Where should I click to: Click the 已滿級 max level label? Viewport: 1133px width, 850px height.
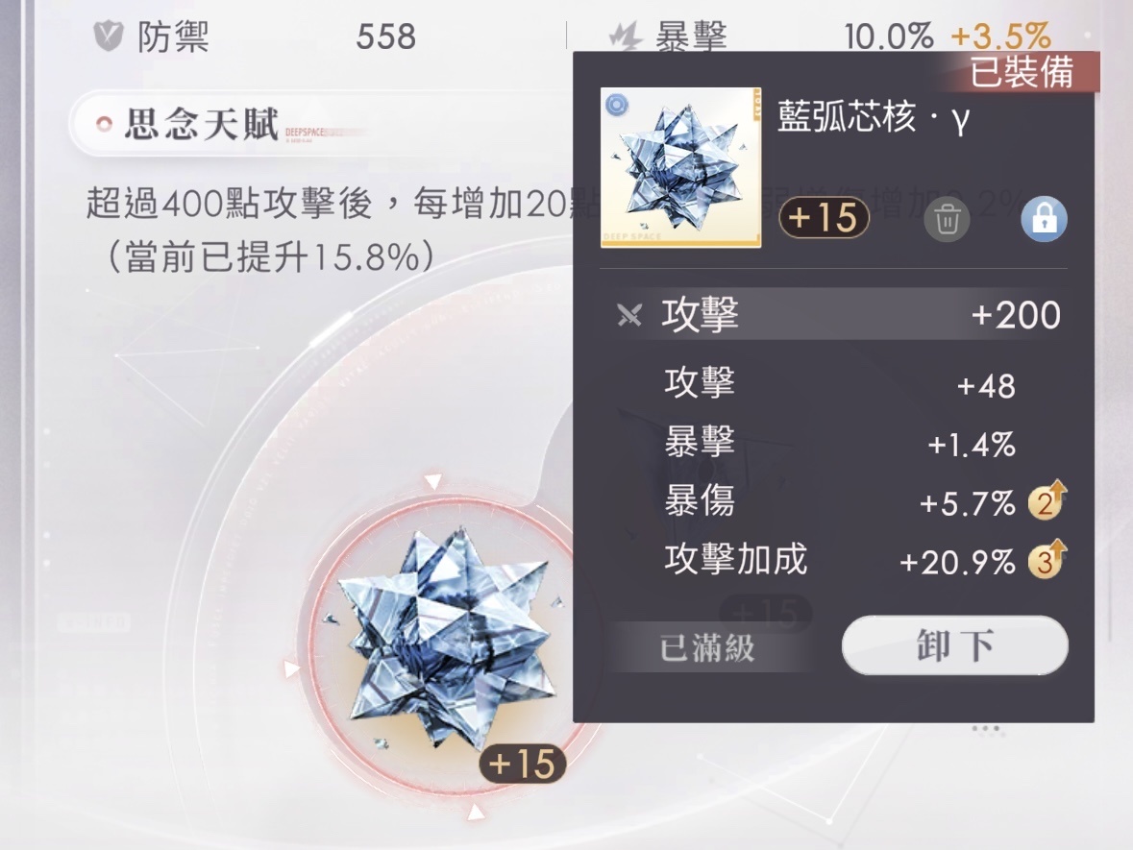coord(707,647)
